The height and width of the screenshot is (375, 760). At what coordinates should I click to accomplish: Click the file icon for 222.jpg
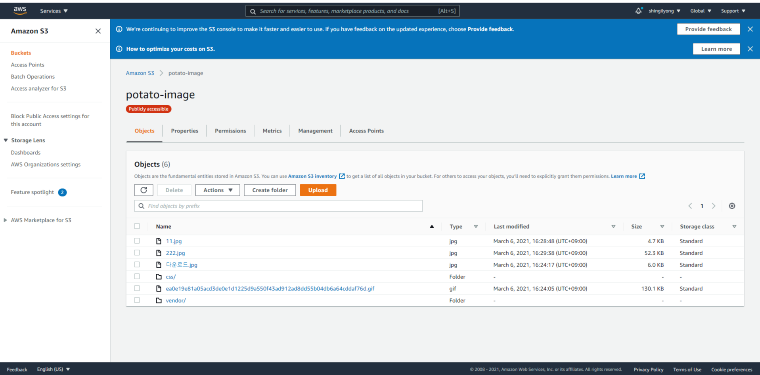coord(159,253)
